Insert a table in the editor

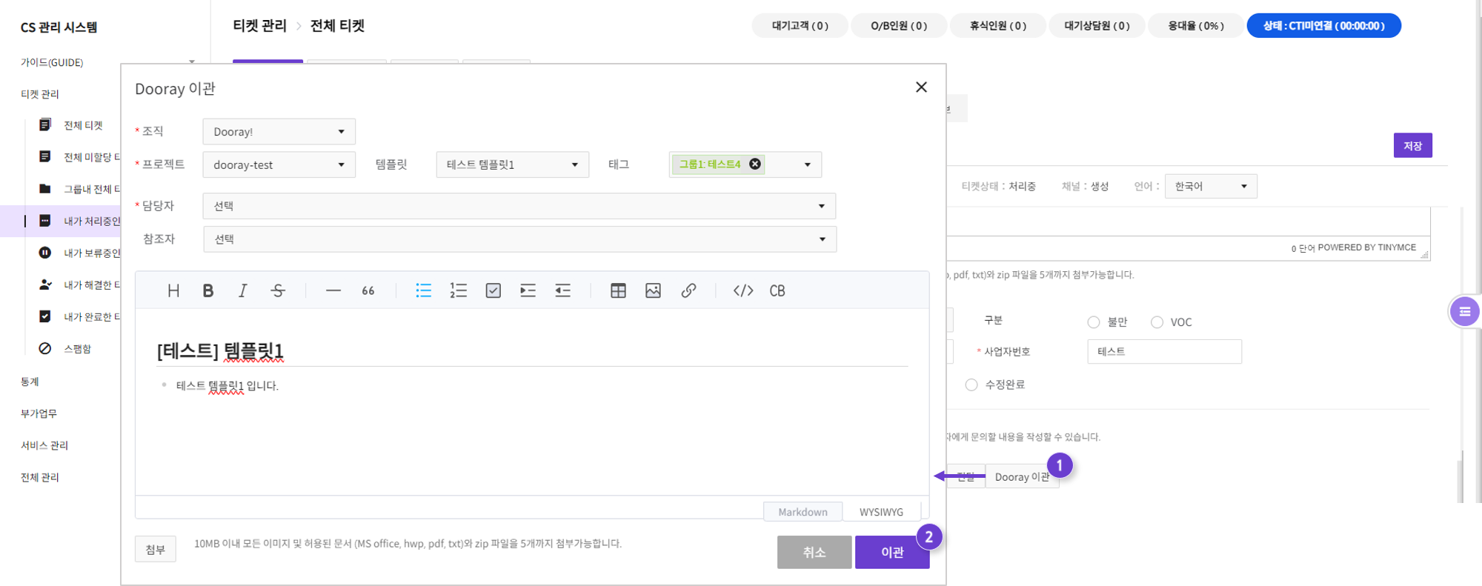(x=618, y=290)
